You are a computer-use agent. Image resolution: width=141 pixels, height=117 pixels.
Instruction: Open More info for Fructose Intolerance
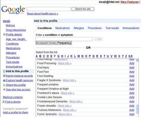click(x=70, y=110)
